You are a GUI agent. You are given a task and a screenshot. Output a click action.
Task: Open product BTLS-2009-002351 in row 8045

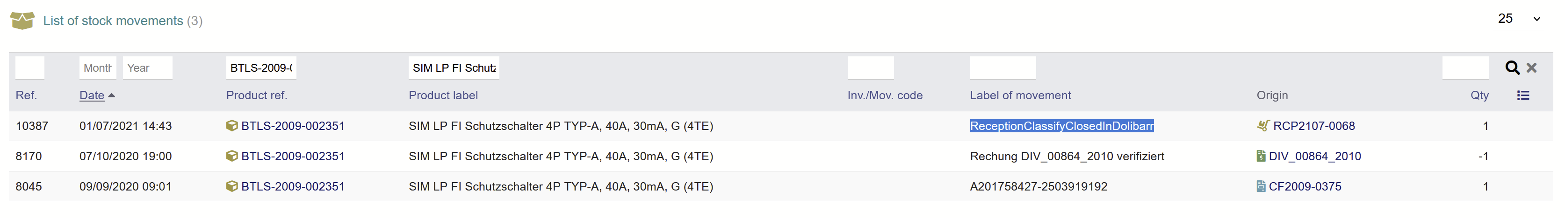292,186
